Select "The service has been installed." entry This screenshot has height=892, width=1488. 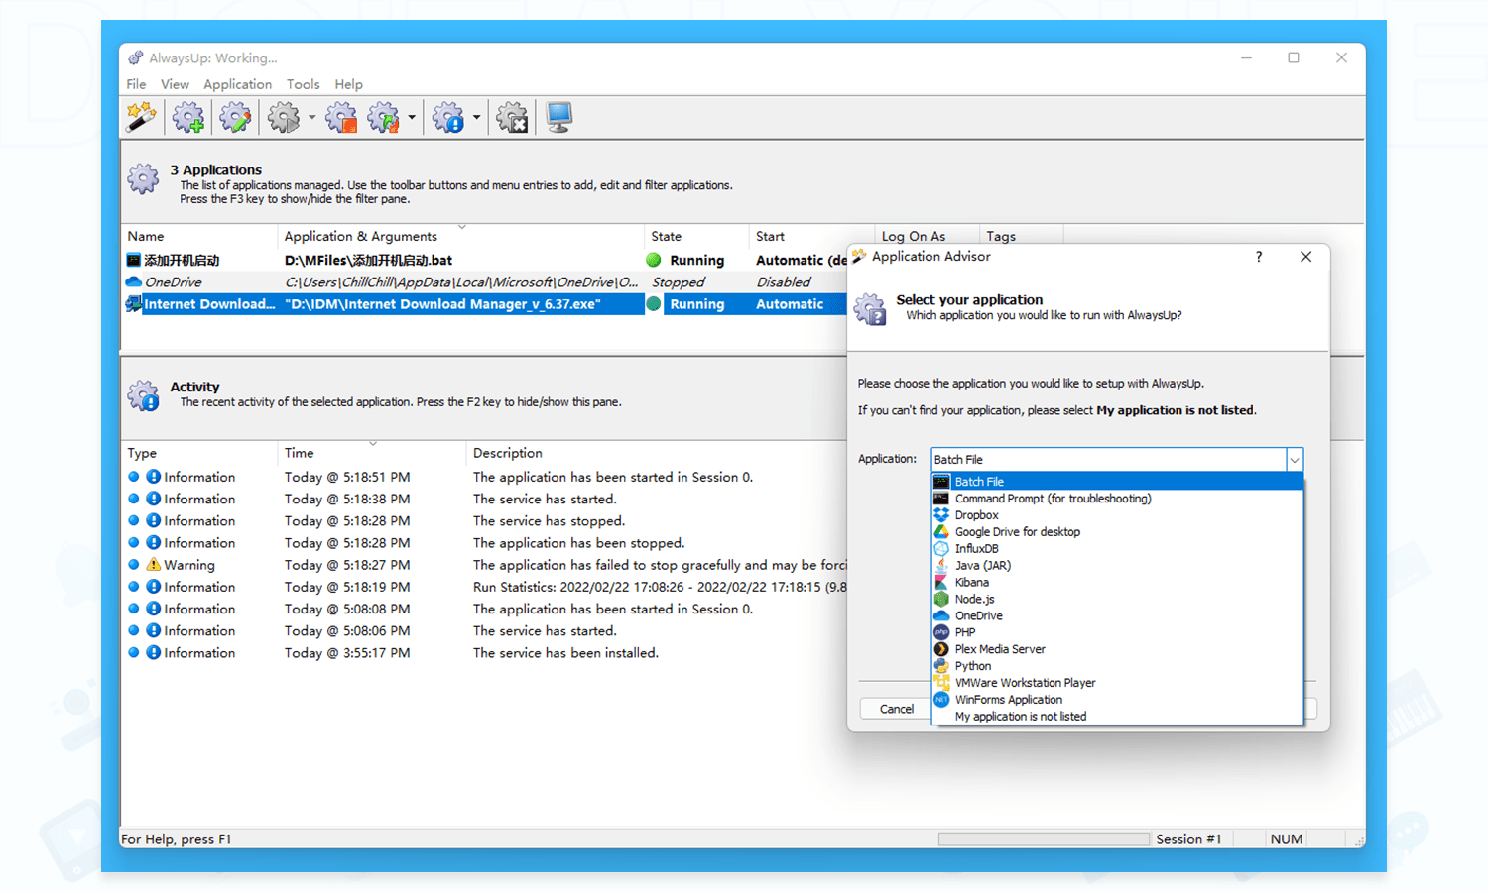565,653
